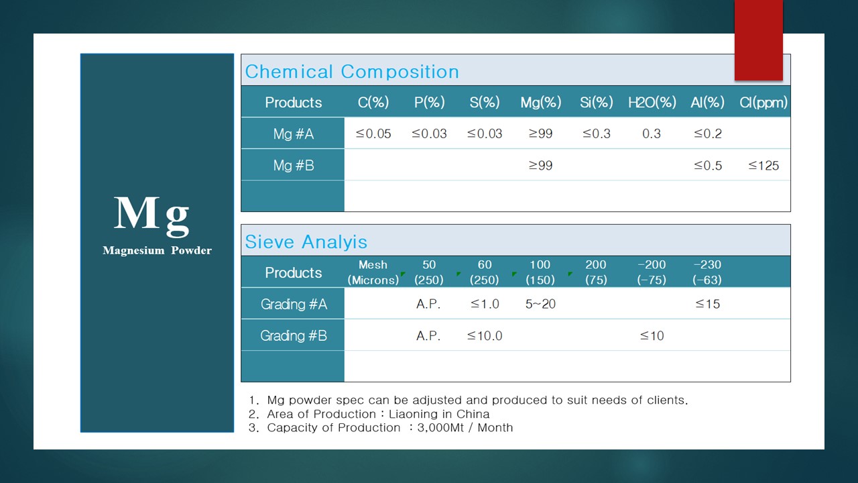Click the "≤0.5" Al value for Mg #B
This screenshot has width=858, height=483.
tap(708, 165)
